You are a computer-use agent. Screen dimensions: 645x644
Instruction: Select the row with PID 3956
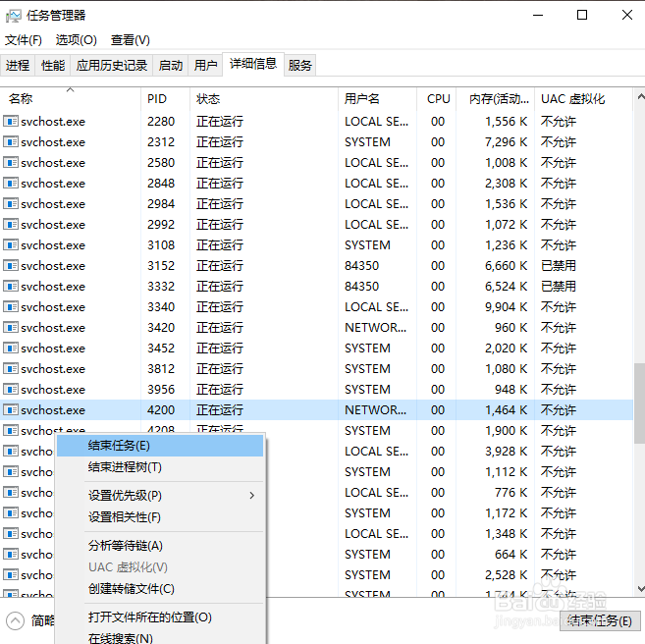click(316, 389)
